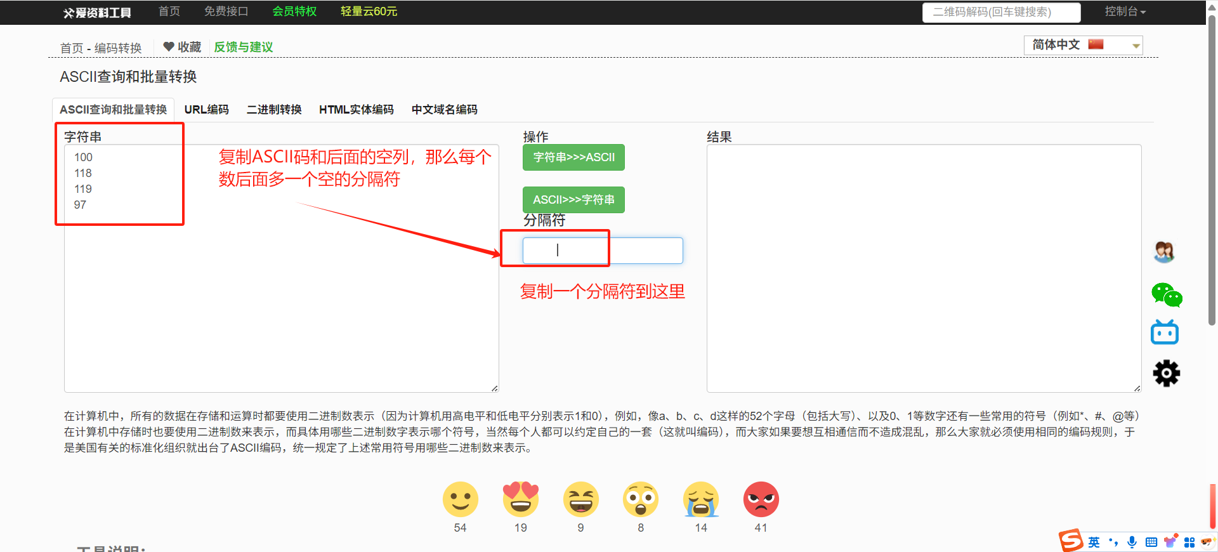Open the 简体中文 language dropdown
The width and height of the screenshot is (1218, 552).
(x=1083, y=45)
